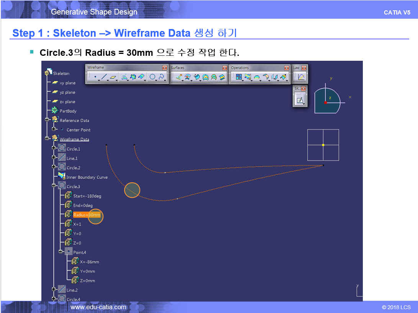Screen dimensions: 418x313
Task: Close the Wireframe toolbar
Action: tap(165, 68)
